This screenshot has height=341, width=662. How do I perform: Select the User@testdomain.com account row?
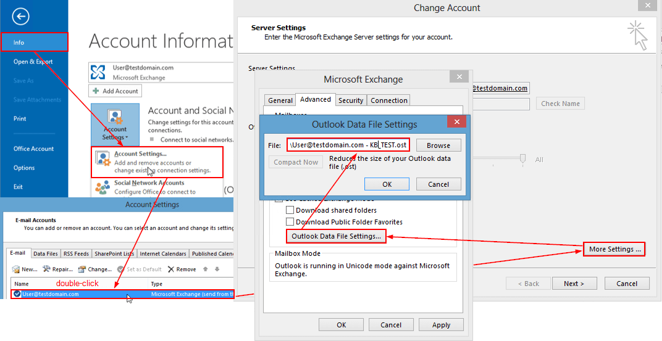point(122,294)
